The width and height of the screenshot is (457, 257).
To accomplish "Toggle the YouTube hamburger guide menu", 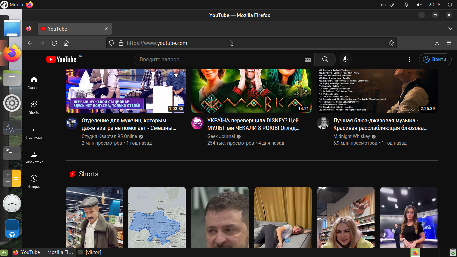I will point(34,59).
